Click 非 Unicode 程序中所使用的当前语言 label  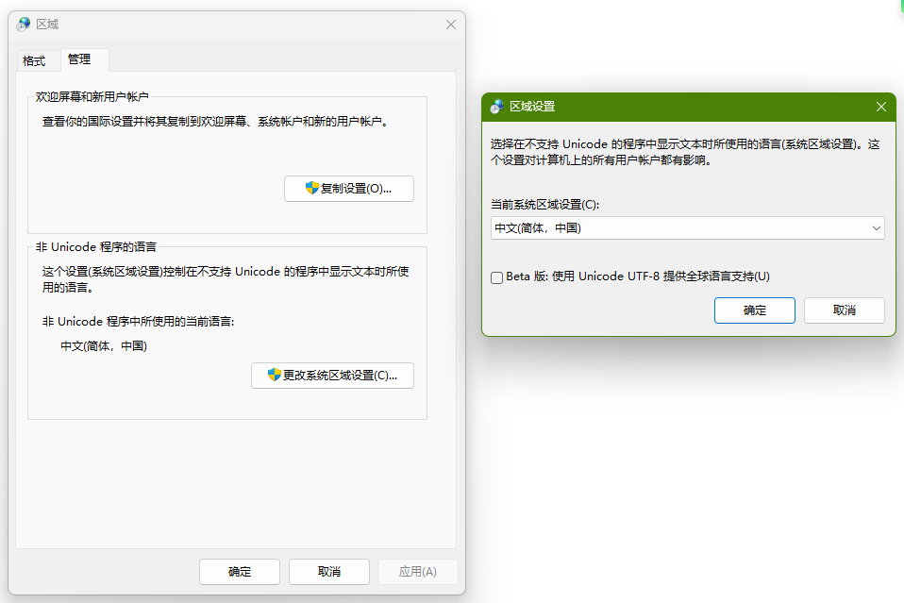pos(139,321)
